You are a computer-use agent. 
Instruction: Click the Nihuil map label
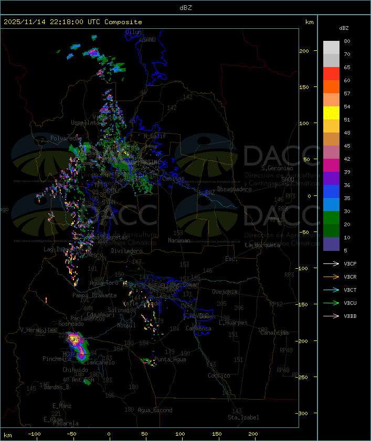[x=126, y=325]
